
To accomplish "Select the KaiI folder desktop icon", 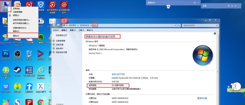I will (5, 22).
